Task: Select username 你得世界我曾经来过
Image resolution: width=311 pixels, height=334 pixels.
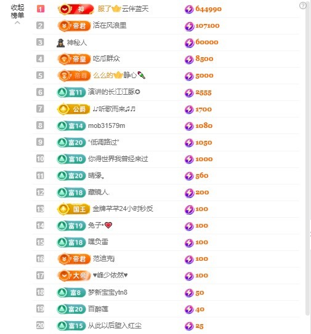Action: point(118,159)
